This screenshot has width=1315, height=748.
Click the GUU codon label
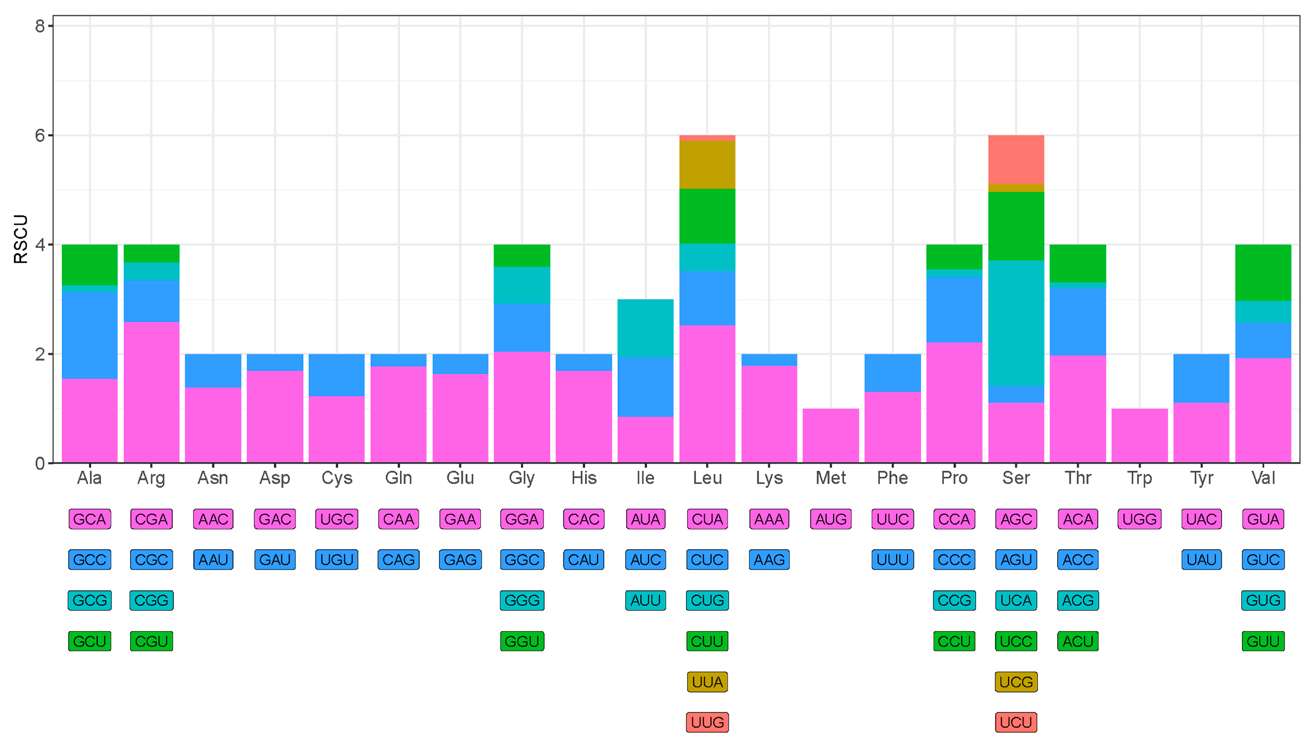click(1263, 641)
